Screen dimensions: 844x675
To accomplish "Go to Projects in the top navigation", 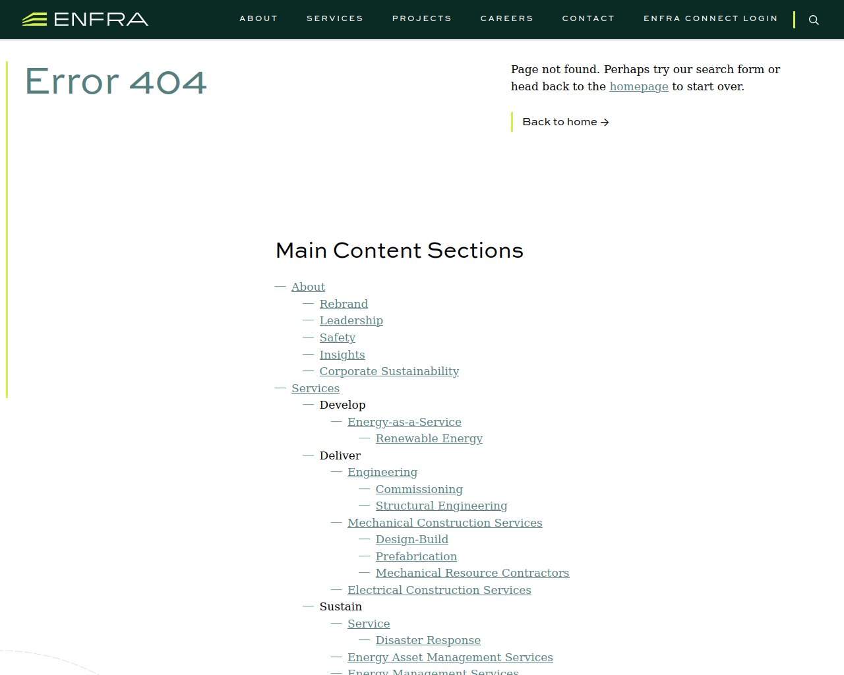I will point(422,18).
